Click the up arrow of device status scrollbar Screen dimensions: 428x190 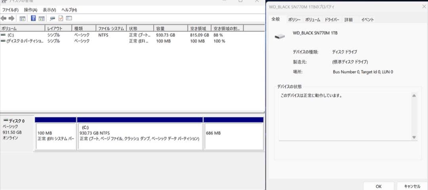click(x=414, y=96)
